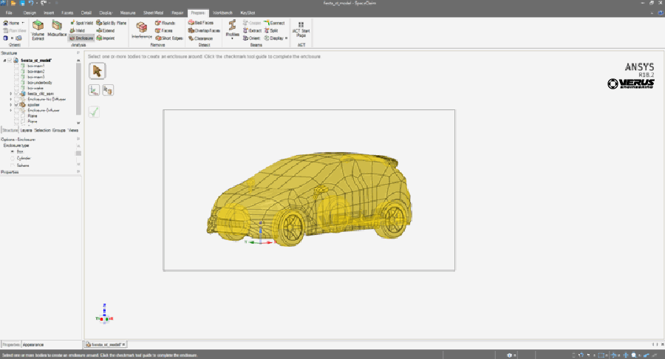
Task: Open the Design ribbon tab
Action: (x=30, y=13)
